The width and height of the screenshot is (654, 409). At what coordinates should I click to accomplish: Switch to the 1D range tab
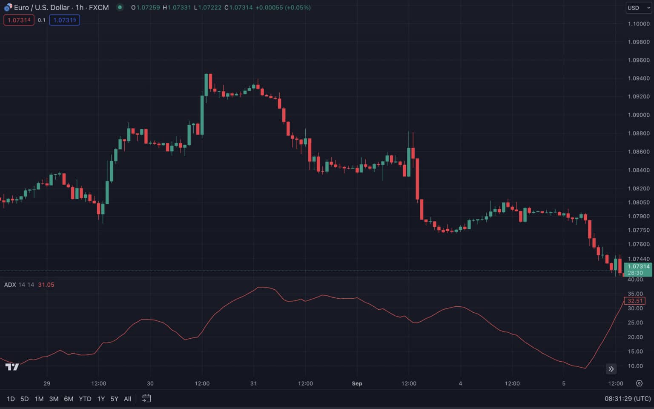coord(10,398)
